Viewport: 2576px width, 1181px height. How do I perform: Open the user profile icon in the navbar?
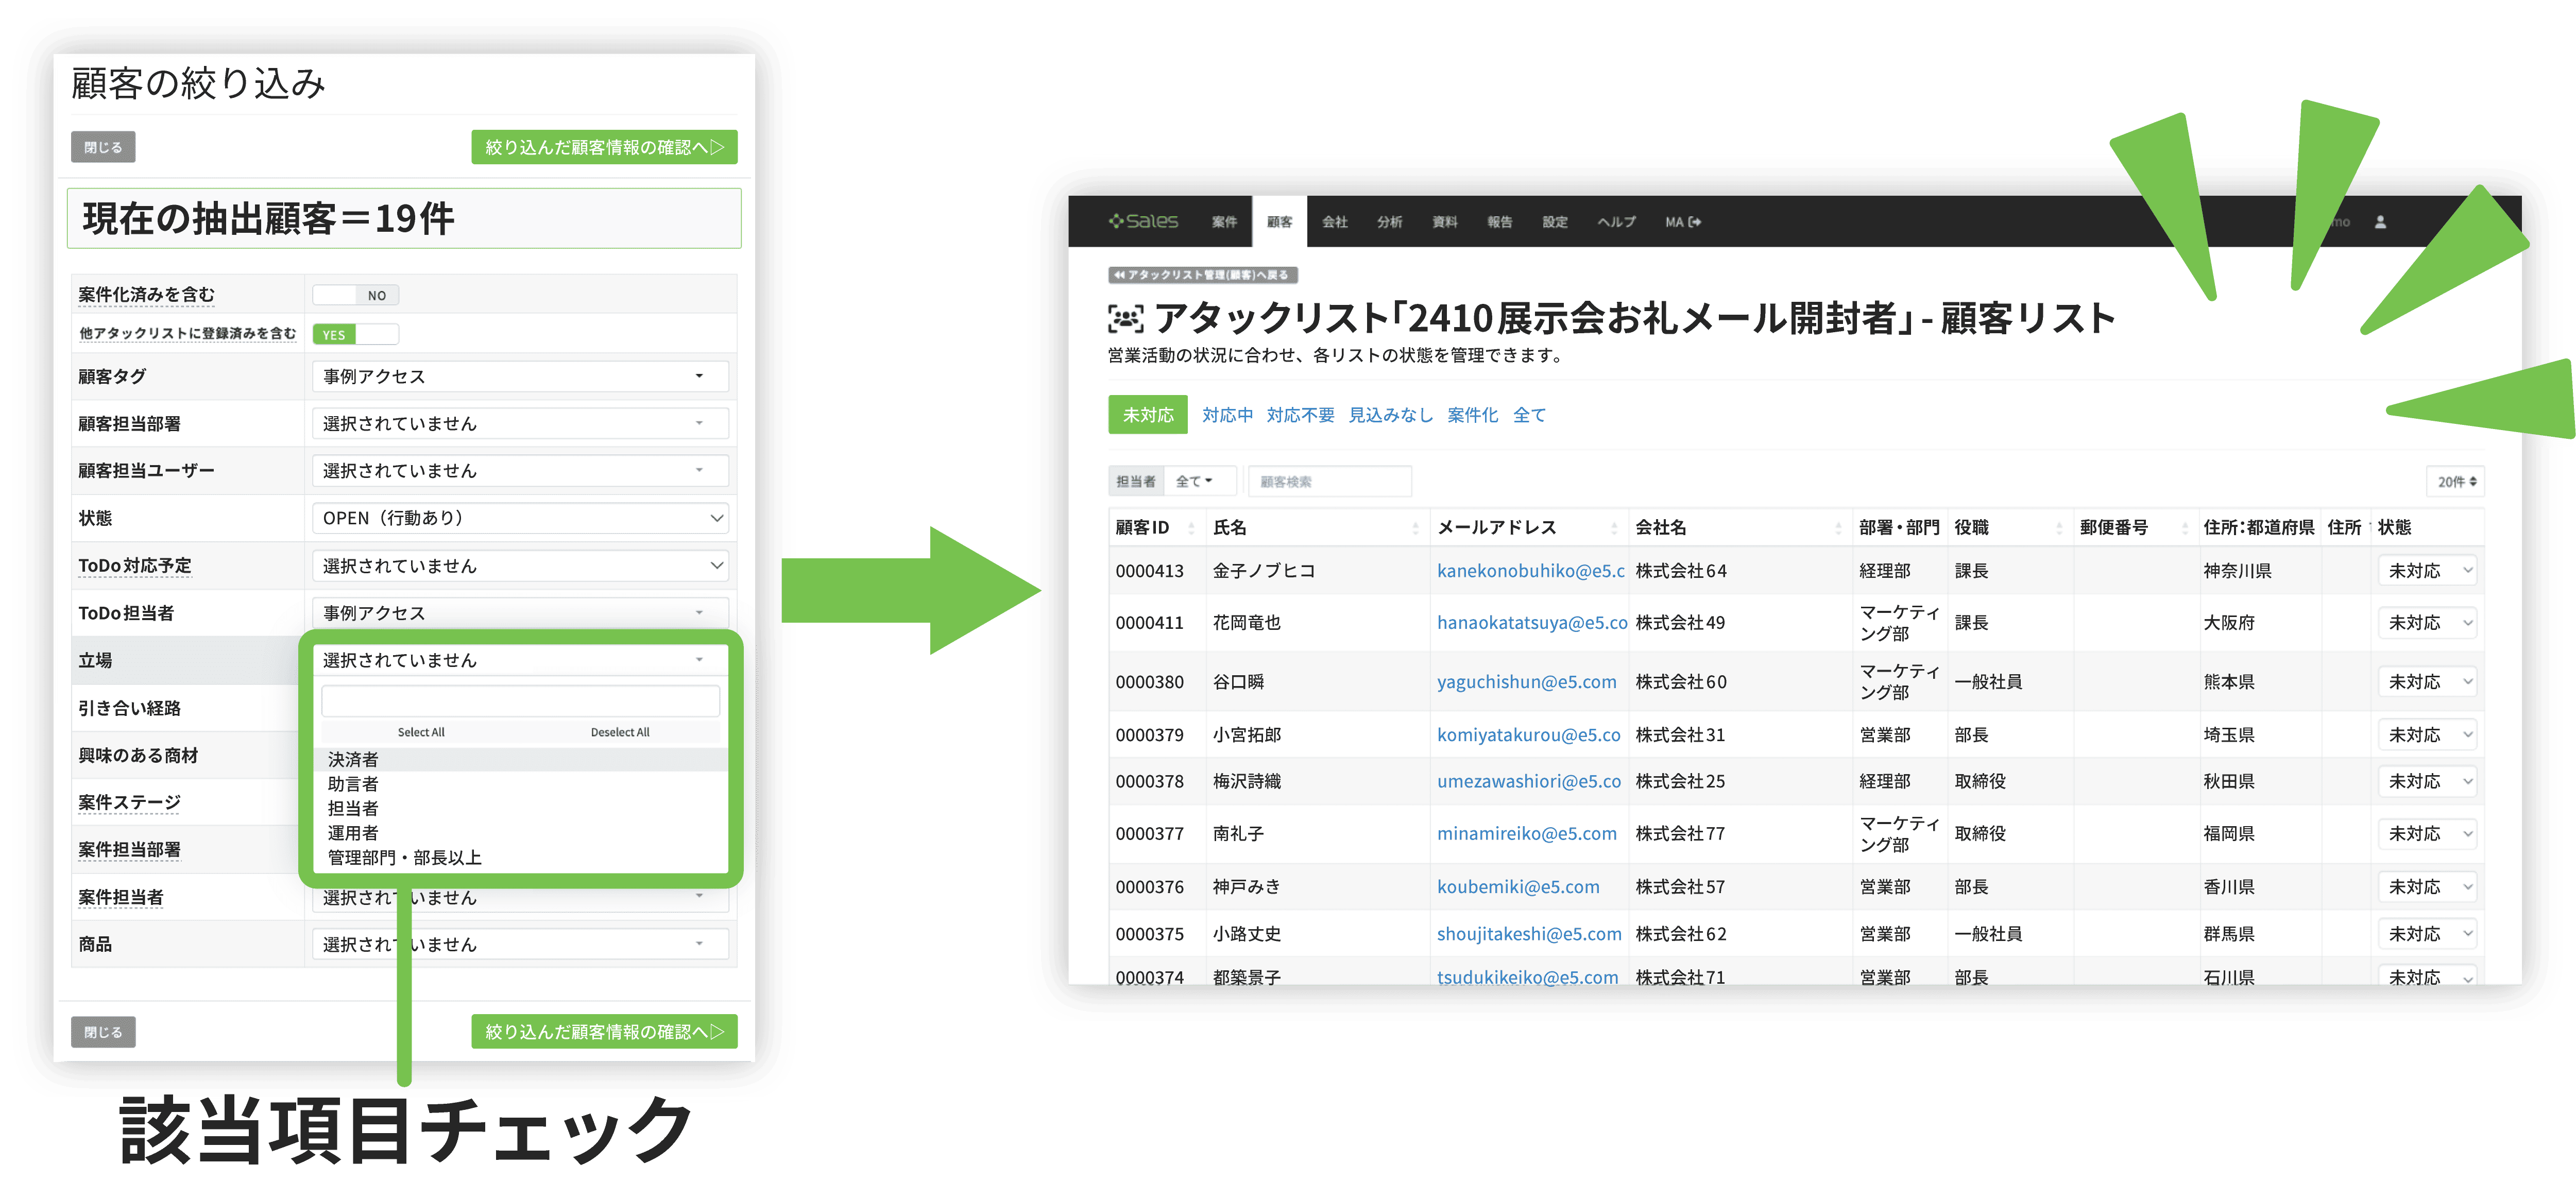pyautogui.click(x=2380, y=222)
